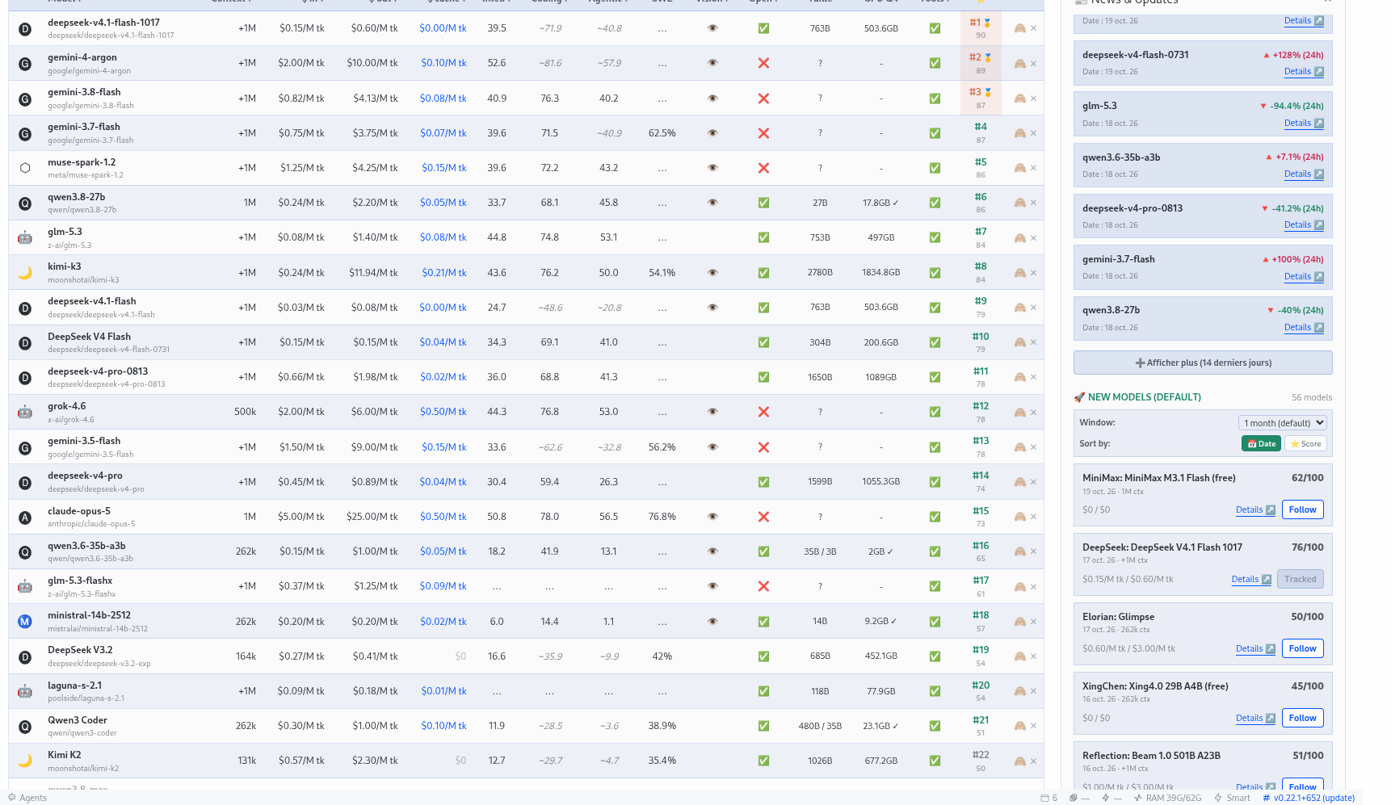Viewport: 1391px width, 805px height.
Task: Sort new models by Date
Action: [1261, 443]
